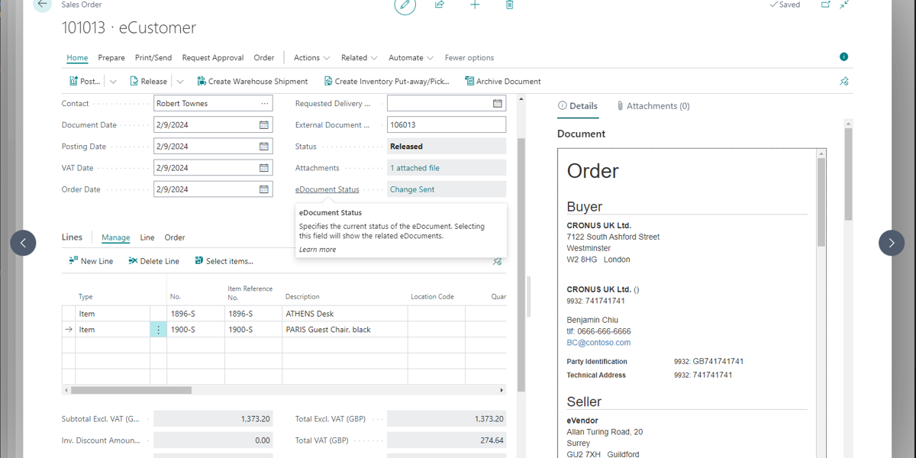Open the Release split-button dropdown arrow
916x458 pixels.
180,82
